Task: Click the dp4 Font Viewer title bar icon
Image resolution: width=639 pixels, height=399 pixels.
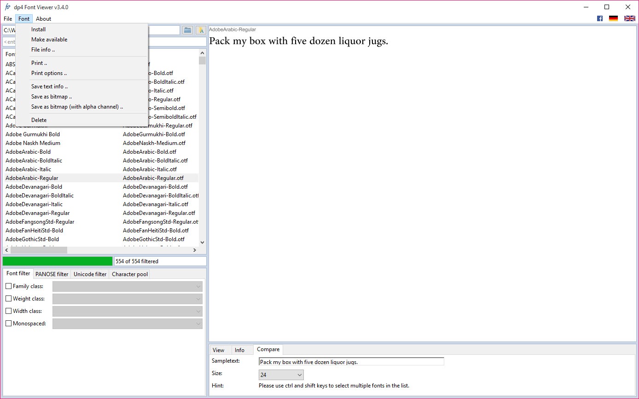Action: click(x=7, y=7)
